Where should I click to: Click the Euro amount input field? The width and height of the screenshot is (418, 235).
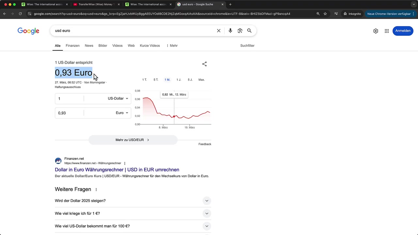(x=69, y=113)
